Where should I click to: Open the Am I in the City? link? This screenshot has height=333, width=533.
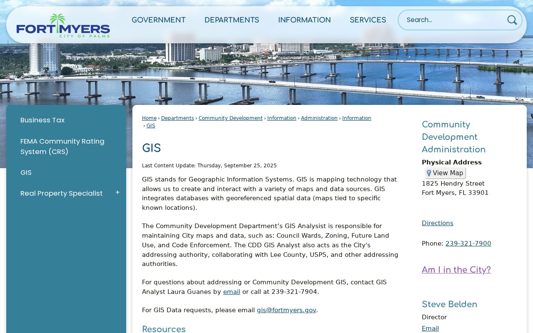tap(456, 270)
